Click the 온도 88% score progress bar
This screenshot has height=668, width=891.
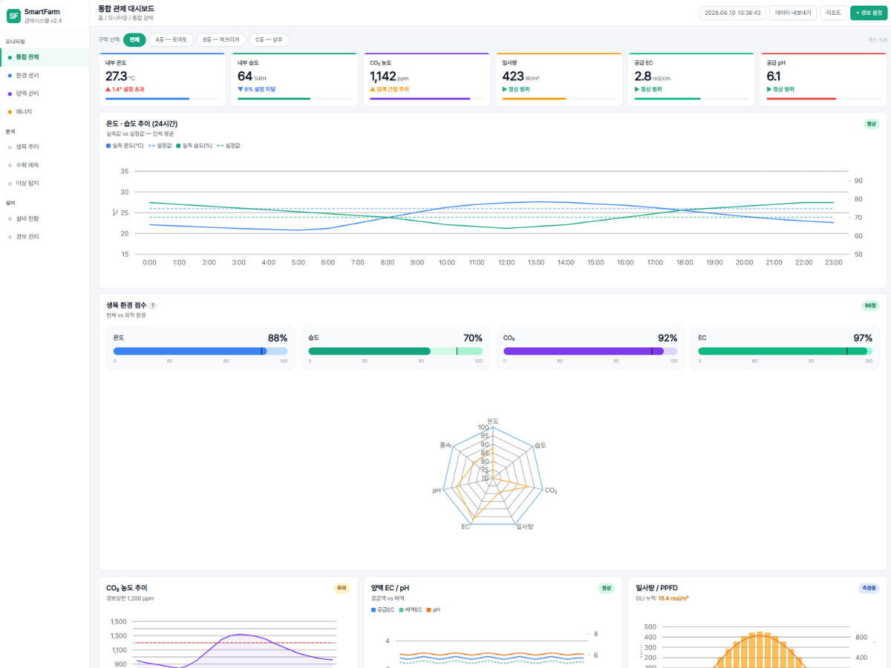[200, 351]
